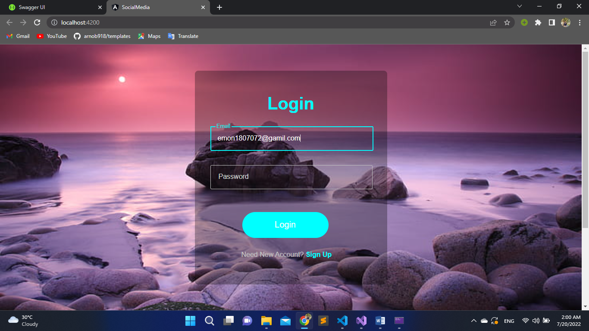Open Visual Studio Code from the taskbar
The image size is (589, 331).
pos(342,321)
